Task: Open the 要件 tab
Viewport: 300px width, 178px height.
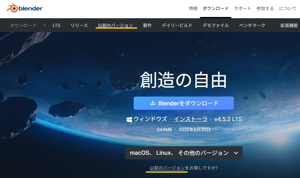Action: tap(147, 25)
